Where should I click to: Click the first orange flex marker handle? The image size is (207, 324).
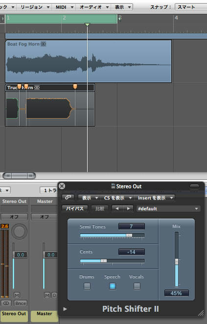point(19,86)
